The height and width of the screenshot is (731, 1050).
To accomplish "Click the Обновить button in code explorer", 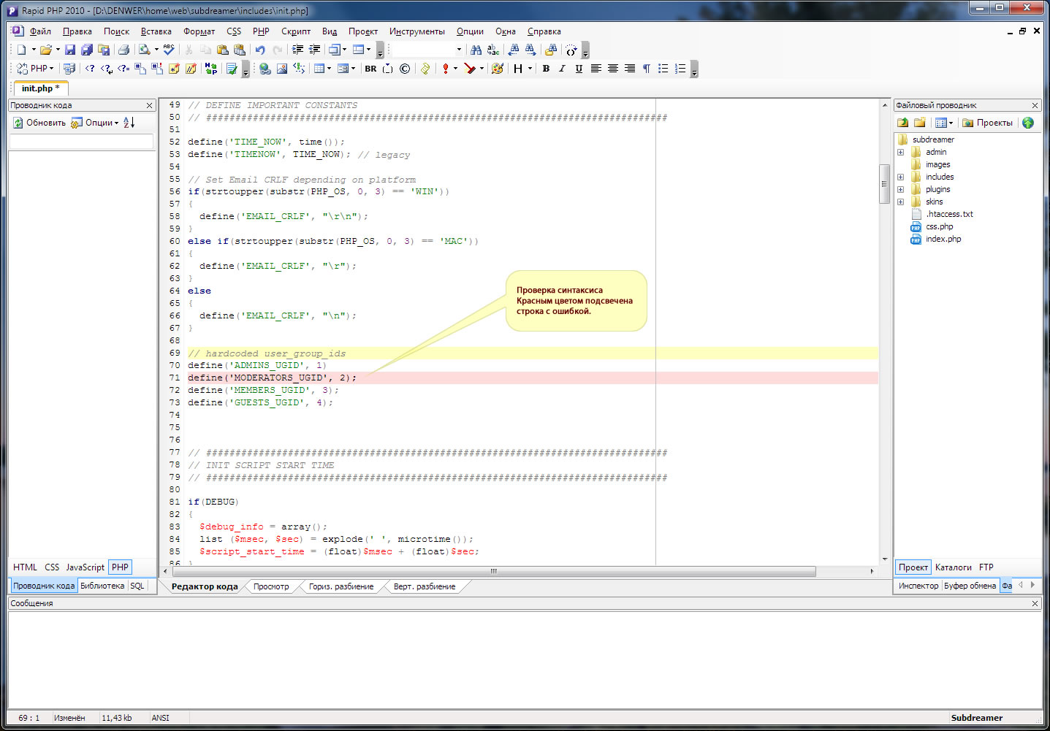I will point(39,123).
